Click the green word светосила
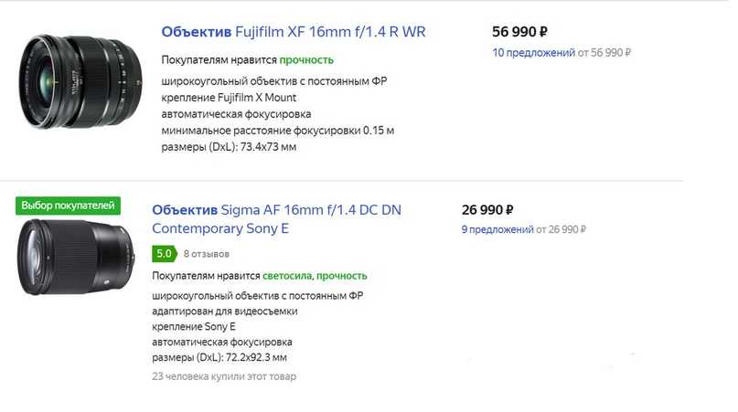This screenshot has width=738, height=412. (288, 275)
